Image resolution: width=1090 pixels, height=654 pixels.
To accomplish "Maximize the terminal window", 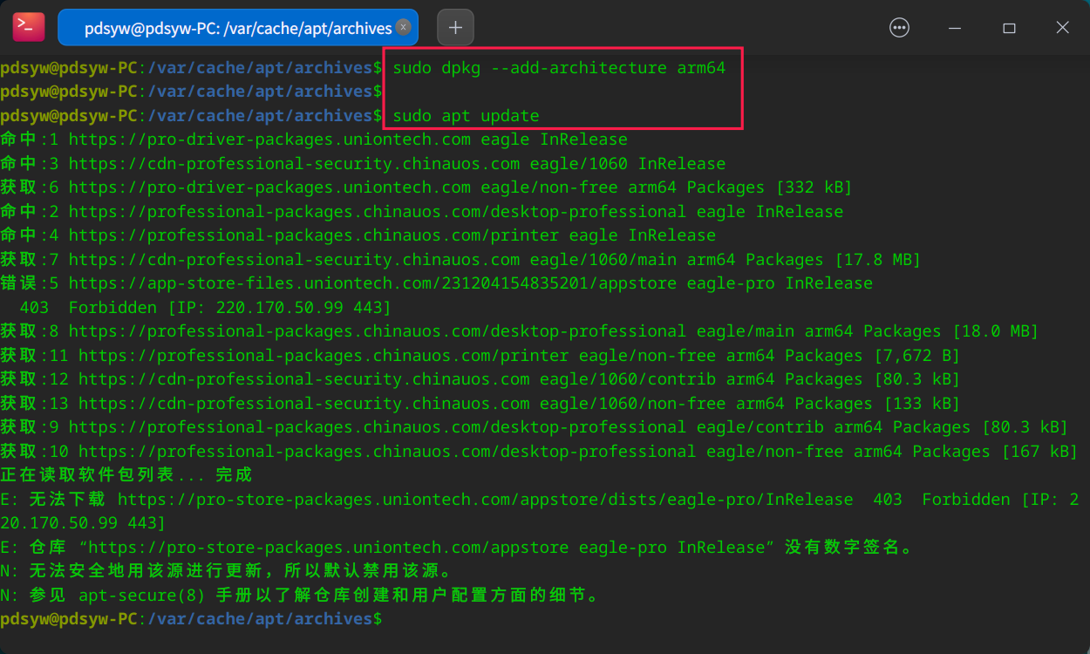I will click(x=1009, y=28).
